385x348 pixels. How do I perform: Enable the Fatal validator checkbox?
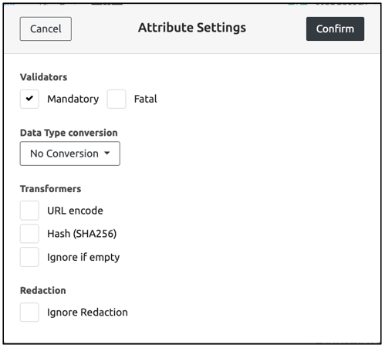(x=117, y=99)
